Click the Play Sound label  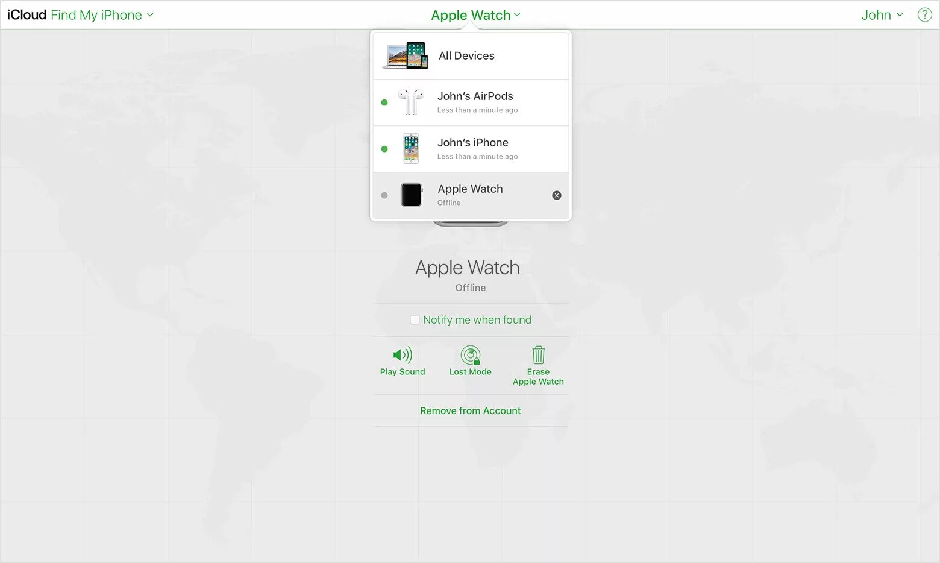403,372
